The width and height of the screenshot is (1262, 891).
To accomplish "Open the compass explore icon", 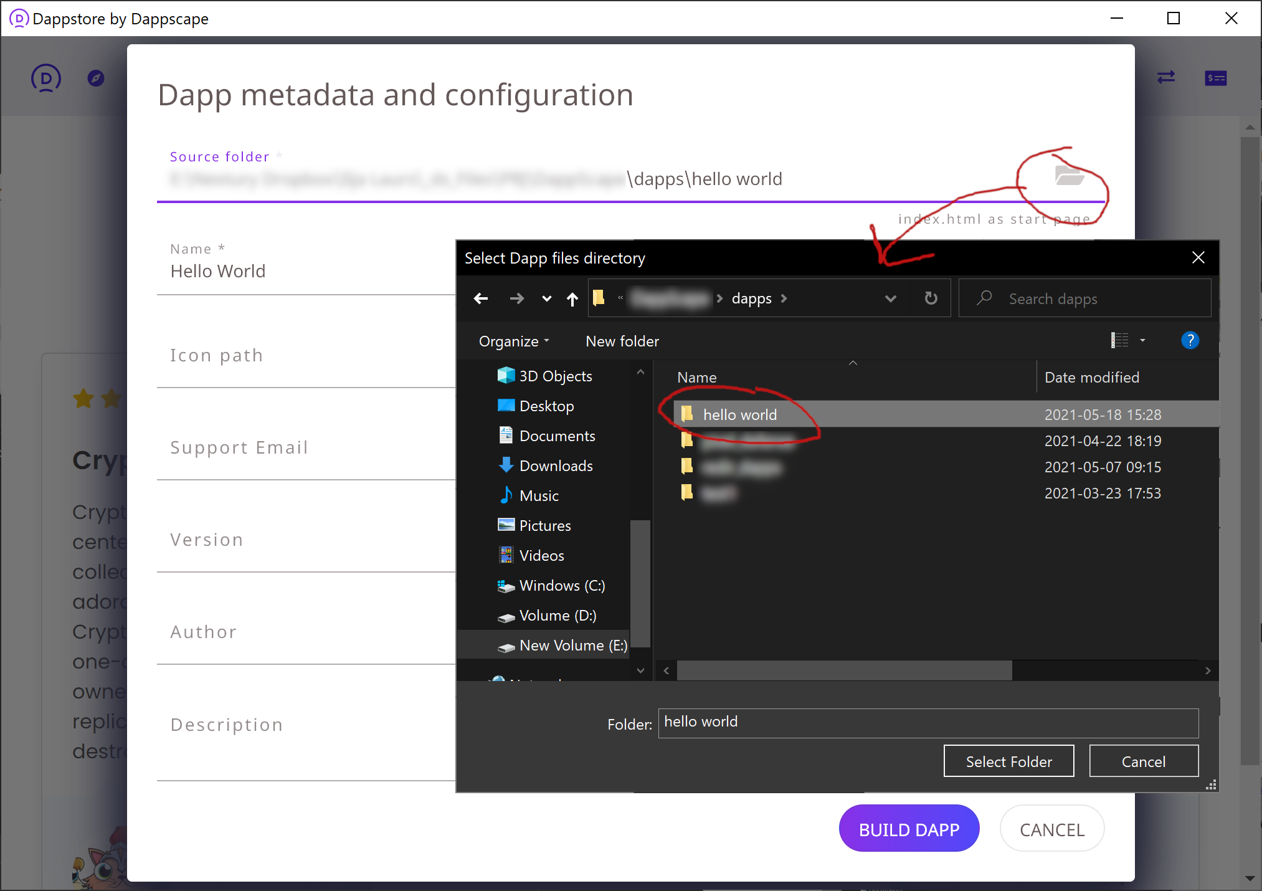I will pyautogui.click(x=96, y=79).
